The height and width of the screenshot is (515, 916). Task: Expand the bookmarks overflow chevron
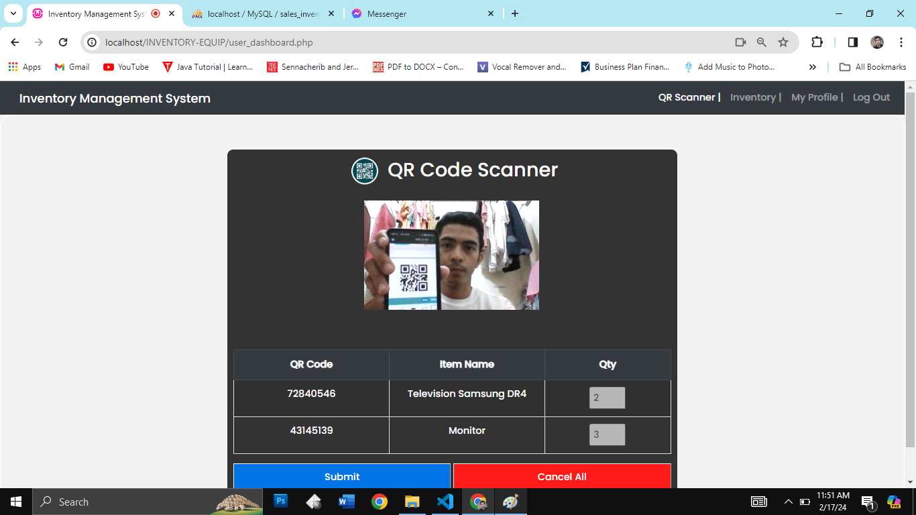coord(812,66)
